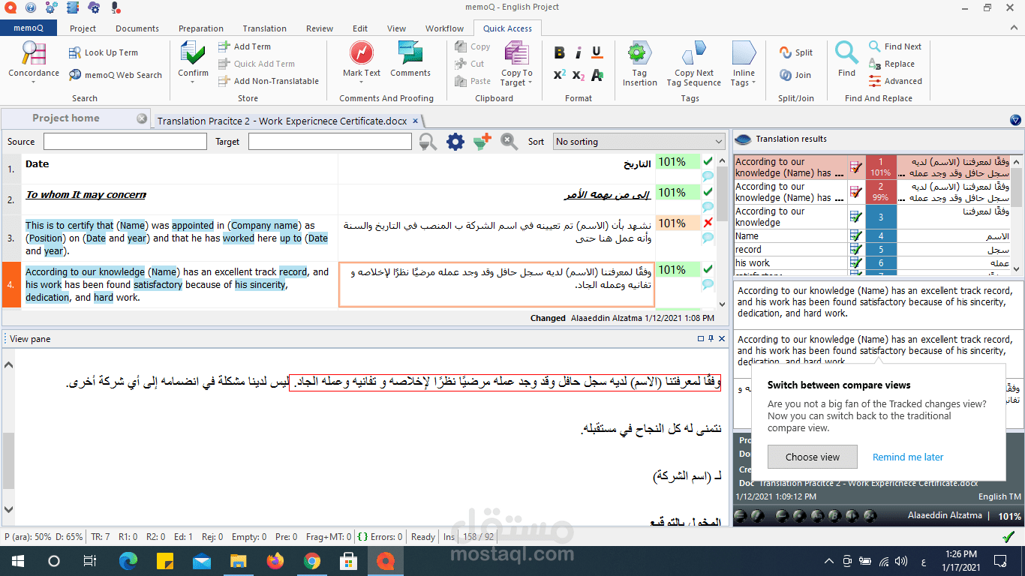Image resolution: width=1025 pixels, height=576 pixels.
Task: Open the Sort dropdown showing No sorting
Action: point(639,141)
